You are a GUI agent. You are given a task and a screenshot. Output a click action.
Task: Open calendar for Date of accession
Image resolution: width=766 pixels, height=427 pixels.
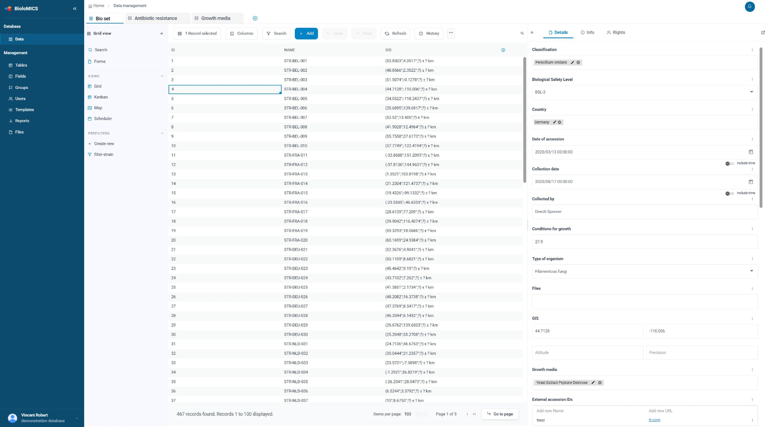[x=751, y=152]
